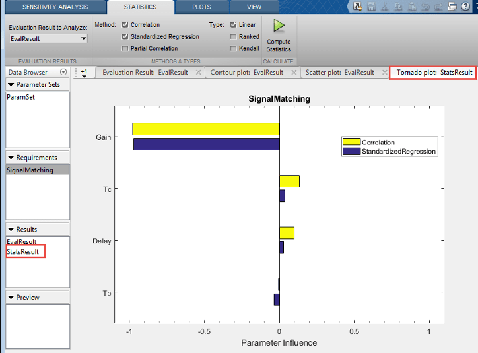478x353 pixels.
Task: Enable the Ranked type checkbox
Action: 233,36
